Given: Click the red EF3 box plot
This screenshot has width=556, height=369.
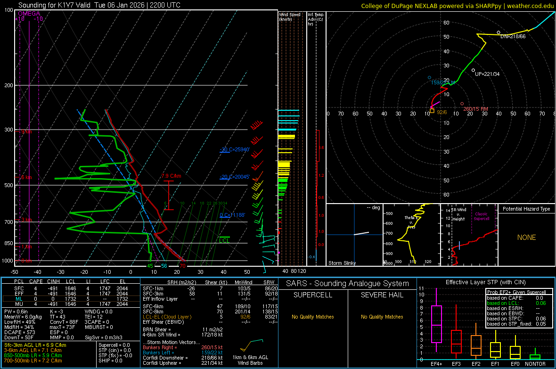Looking at the screenshot, I should pyautogui.click(x=456, y=332).
